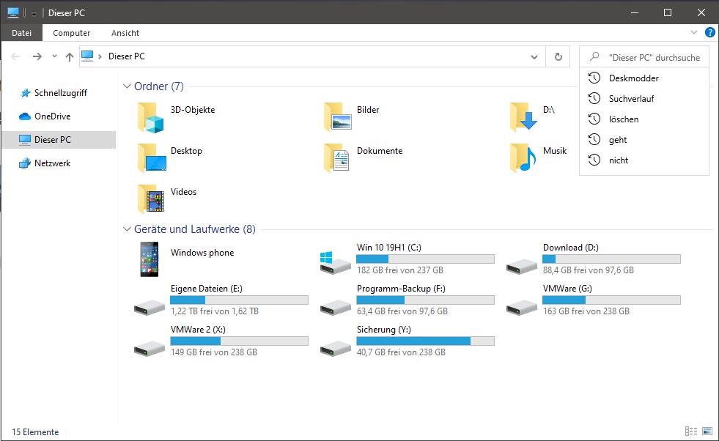Click the Programm-Backup (F:) usage bar
The image size is (719, 441).
point(425,300)
